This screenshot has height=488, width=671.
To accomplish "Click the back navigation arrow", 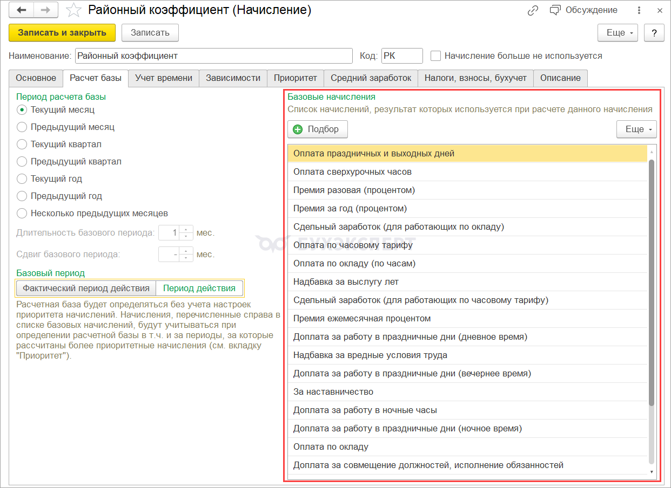I will [x=22, y=10].
